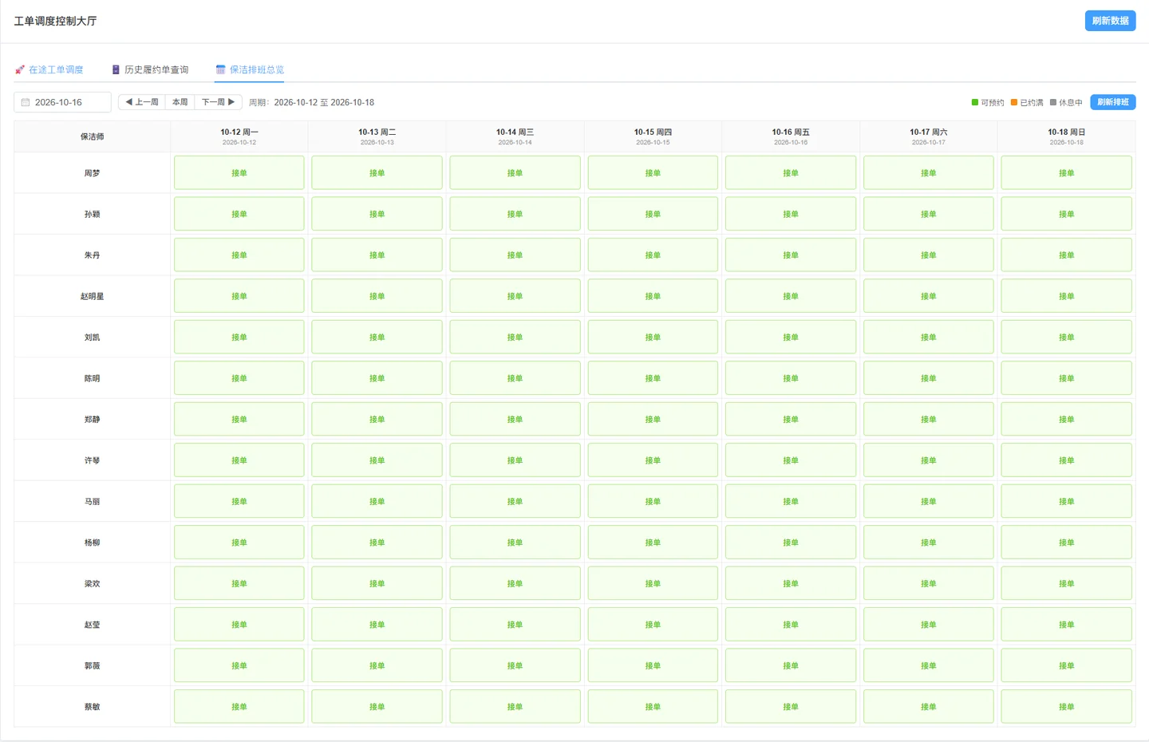Screen dimensions: 1149x742
Task: Click the cleaner name 蔡敏
Action: [93, 707]
